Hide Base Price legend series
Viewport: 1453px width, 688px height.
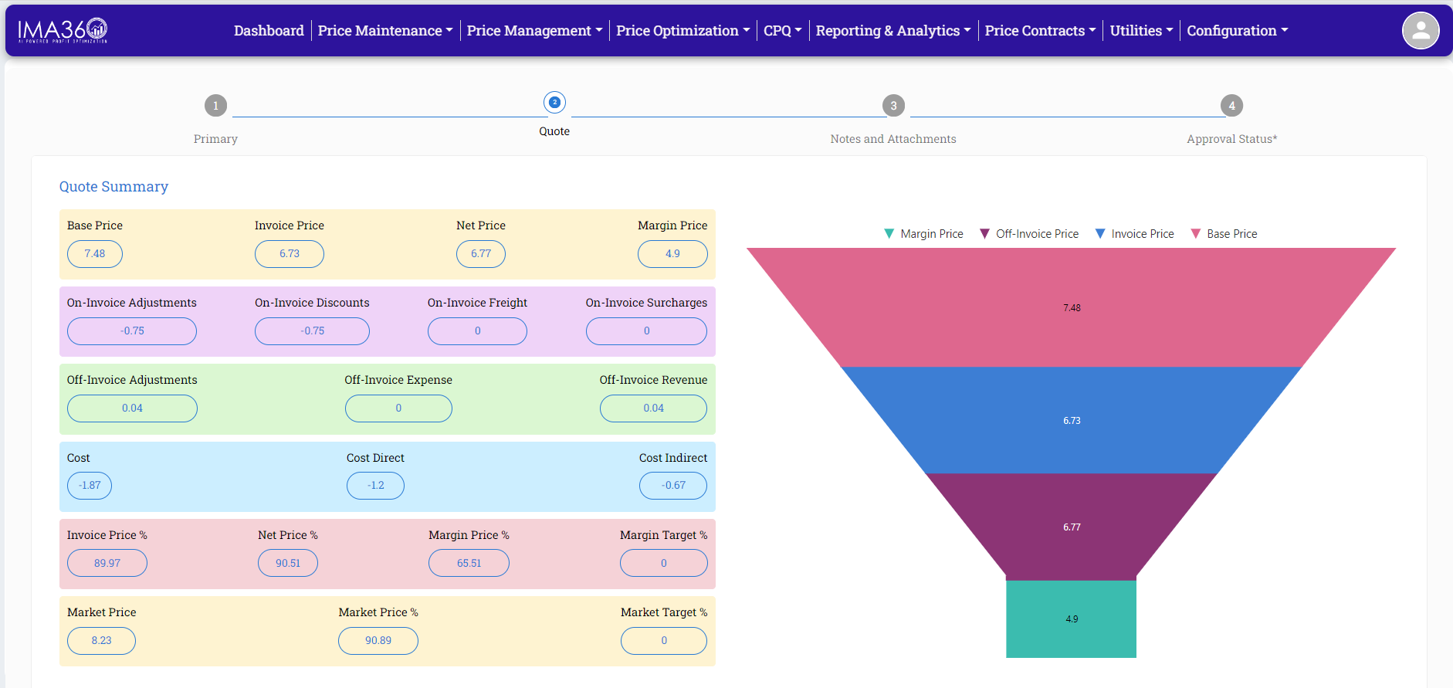(1224, 234)
